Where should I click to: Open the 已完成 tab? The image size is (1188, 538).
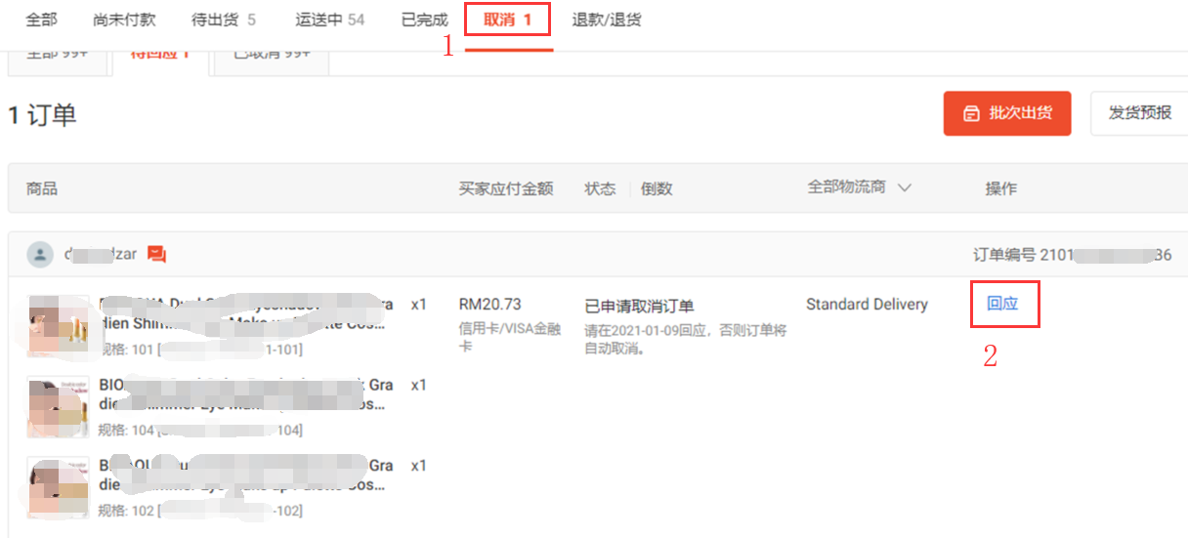pos(424,20)
